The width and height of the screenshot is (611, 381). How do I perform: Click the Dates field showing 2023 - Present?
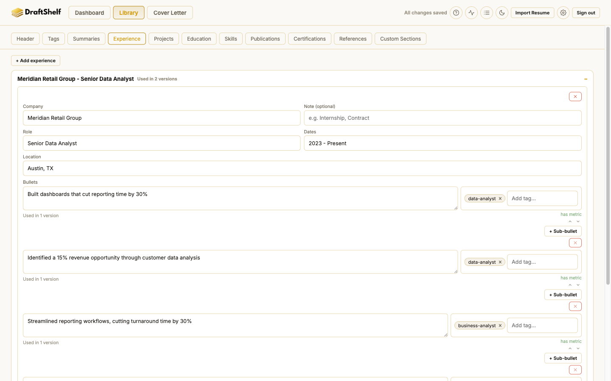point(443,143)
